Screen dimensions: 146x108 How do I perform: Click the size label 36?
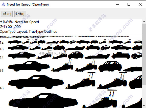point(2,70)
